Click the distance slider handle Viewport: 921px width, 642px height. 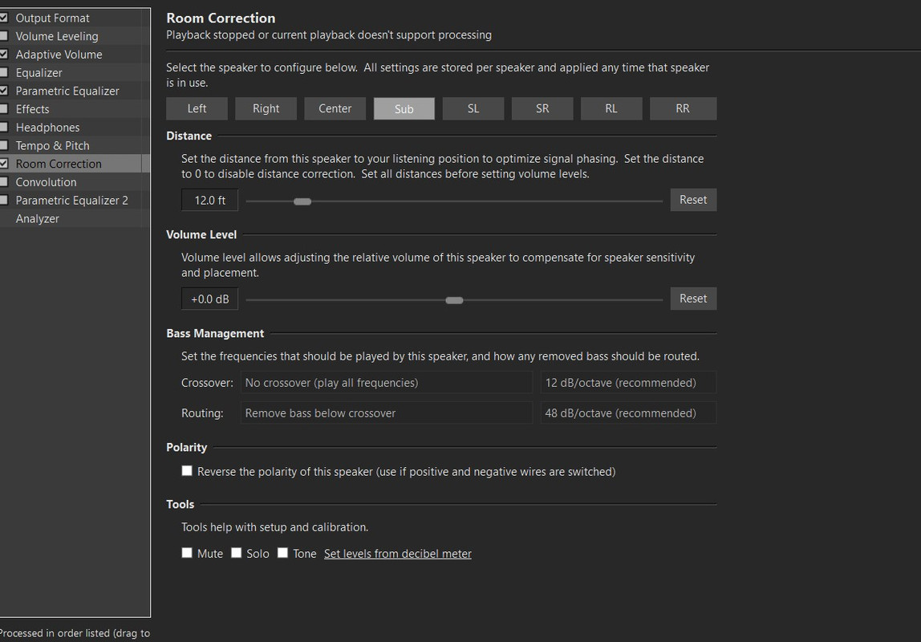302,201
